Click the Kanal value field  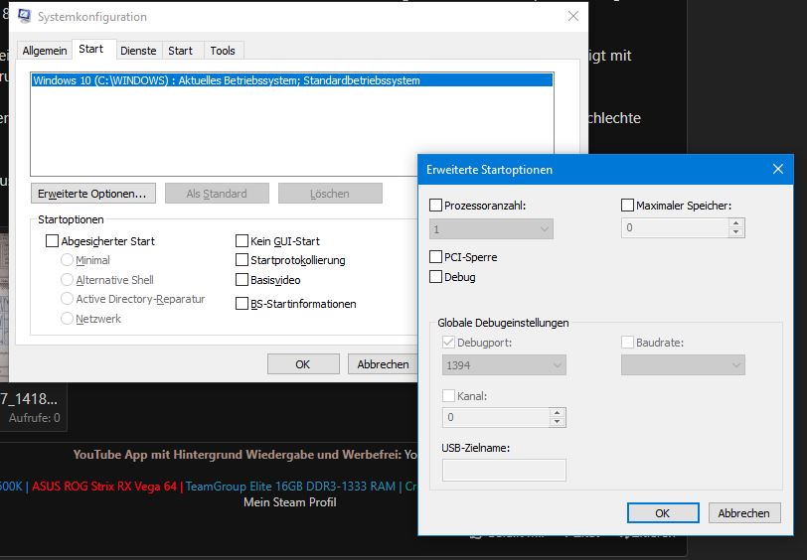click(x=496, y=417)
